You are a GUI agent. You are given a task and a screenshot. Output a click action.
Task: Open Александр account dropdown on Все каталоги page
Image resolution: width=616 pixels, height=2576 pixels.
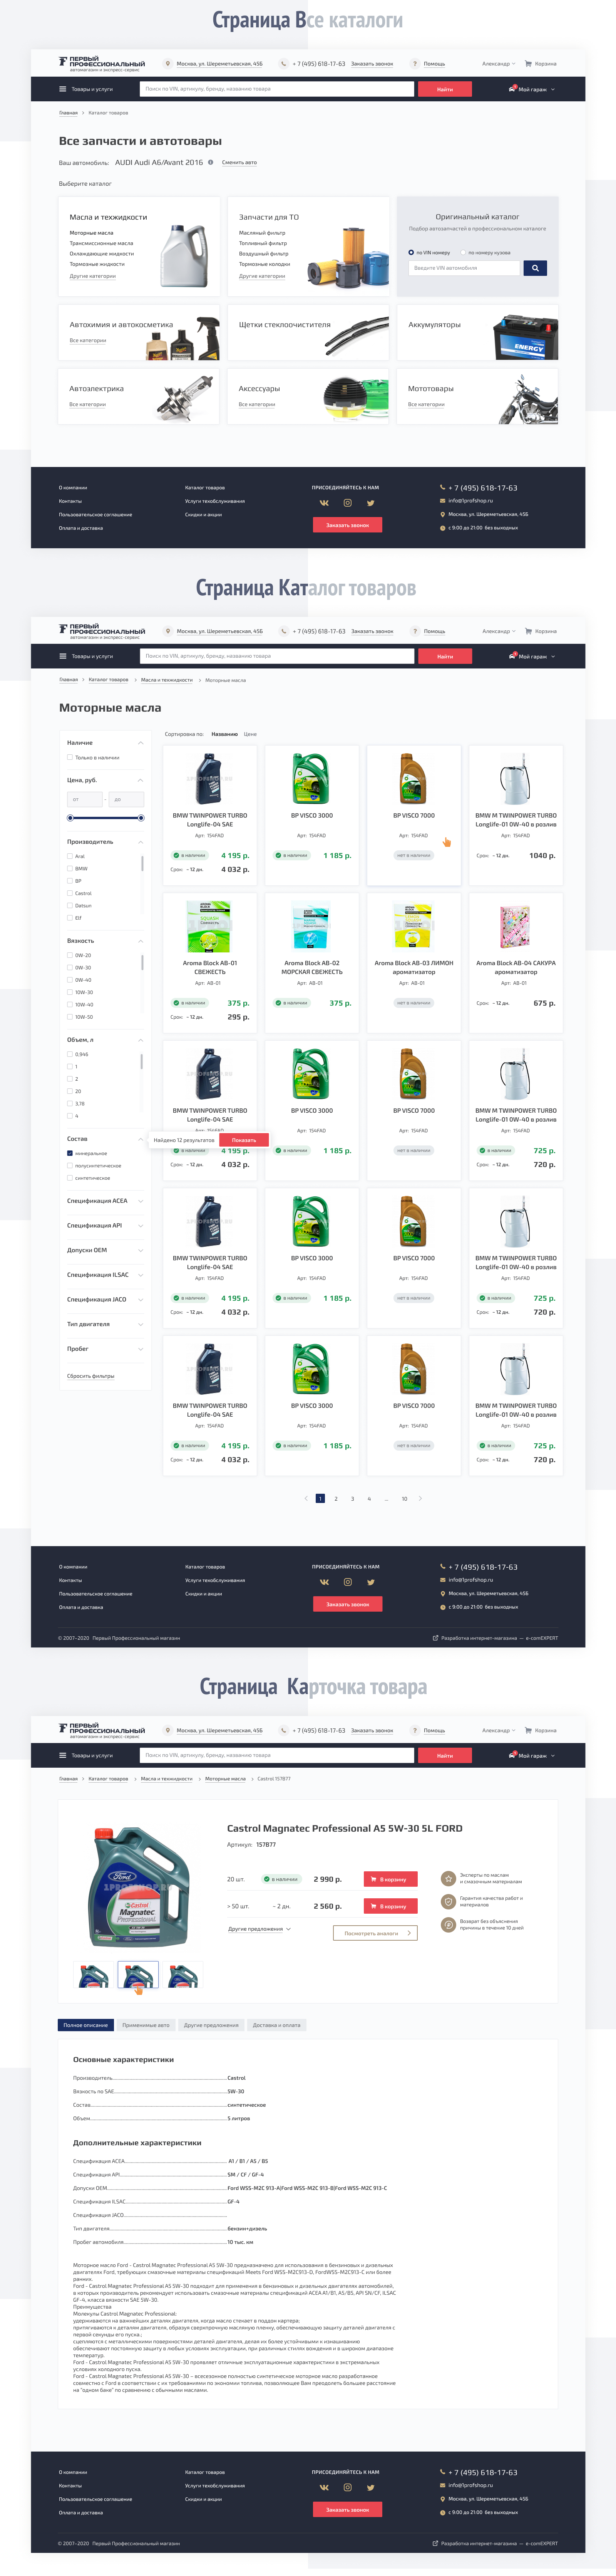pos(499,63)
